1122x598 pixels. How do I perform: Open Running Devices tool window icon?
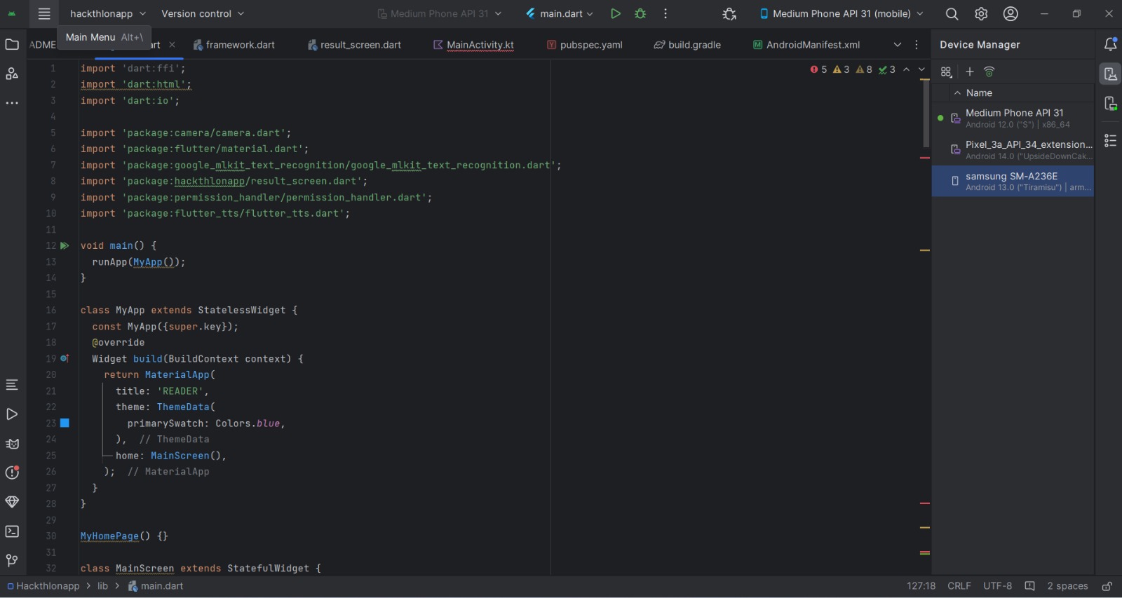click(x=1110, y=103)
